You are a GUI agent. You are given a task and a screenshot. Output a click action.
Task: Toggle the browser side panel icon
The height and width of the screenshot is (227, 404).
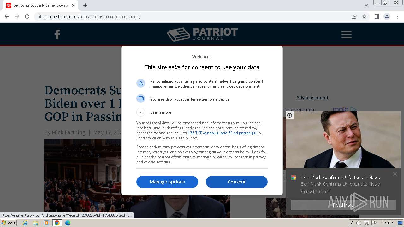click(x=377, y=16)
